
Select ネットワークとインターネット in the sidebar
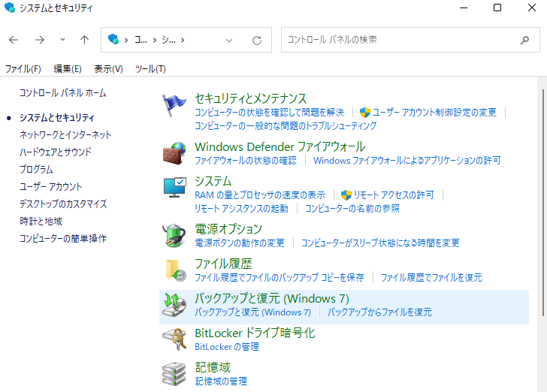65,134
